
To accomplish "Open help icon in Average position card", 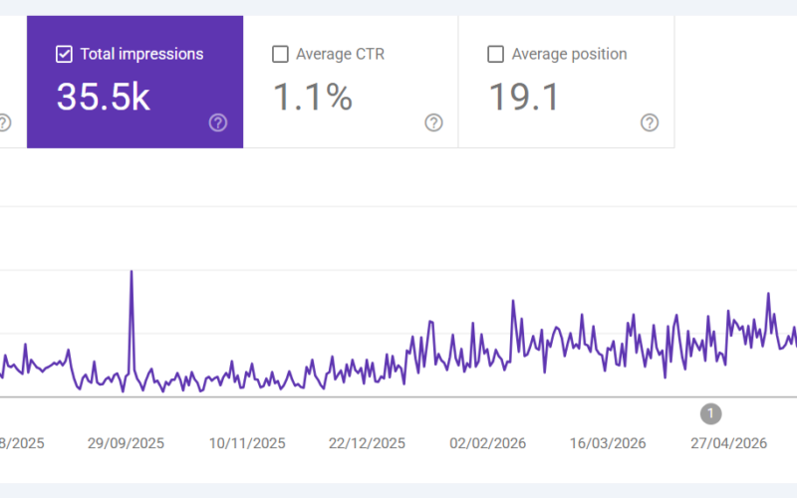I will 650,123.
